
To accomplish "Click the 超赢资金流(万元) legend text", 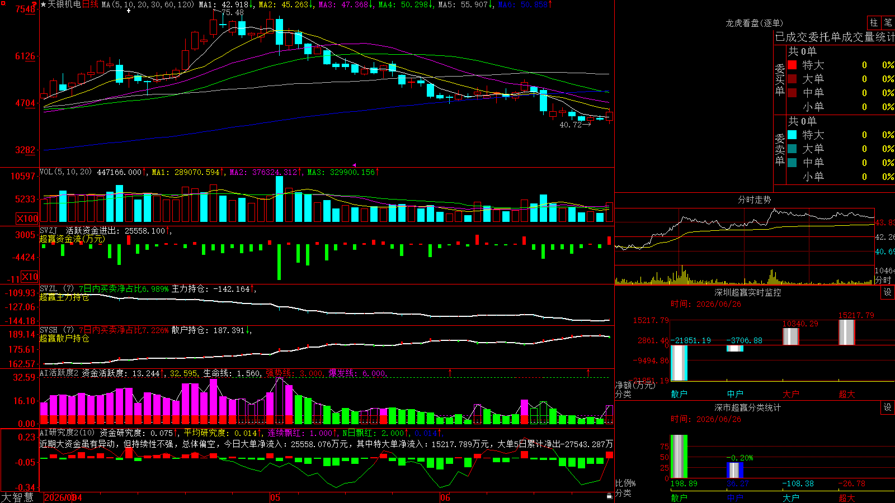I will [x=72, y=239].
